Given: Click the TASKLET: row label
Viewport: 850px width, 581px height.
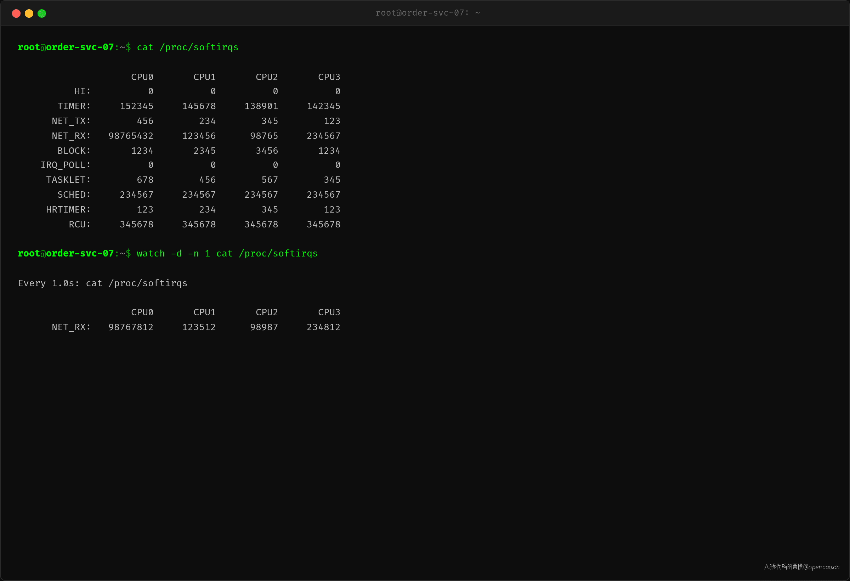Looking at the screenshot, I should pos(68,180).
